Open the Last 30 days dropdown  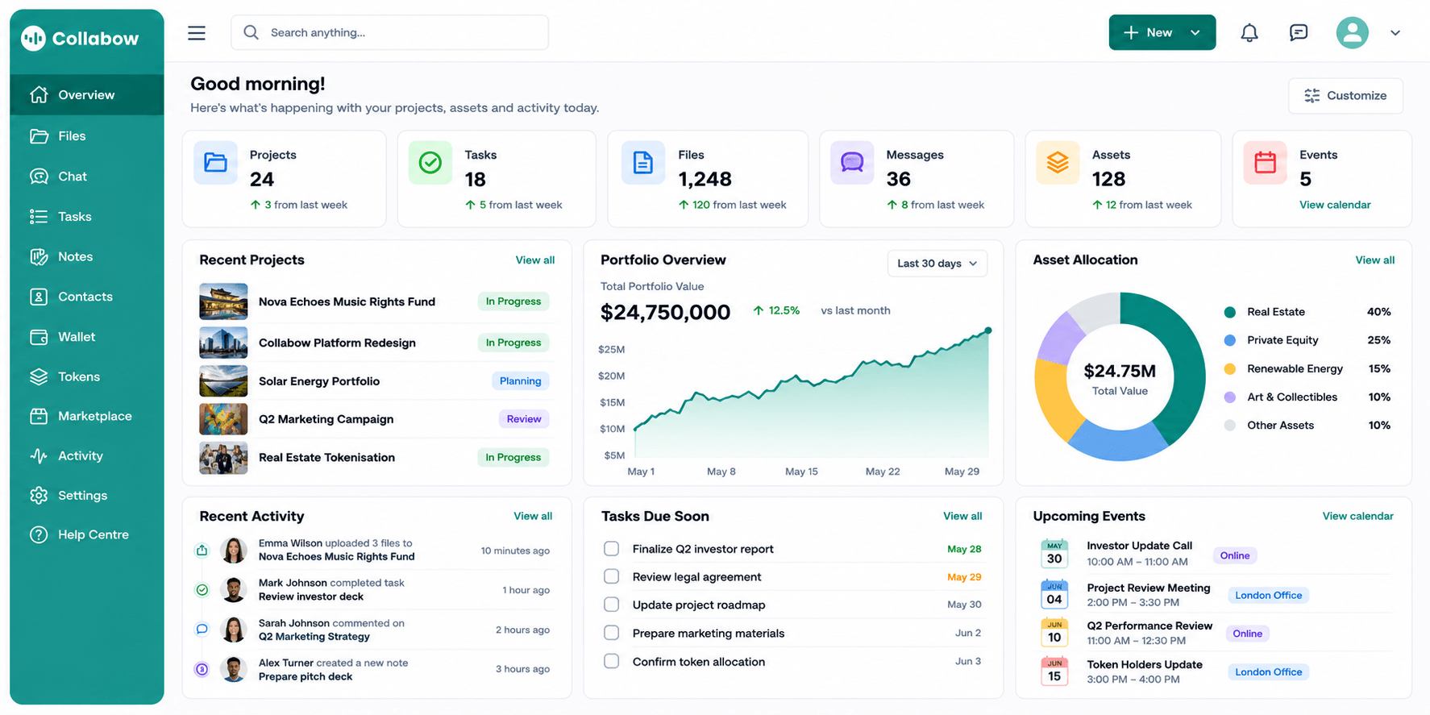pyautogui.click(x=937, y=264)
